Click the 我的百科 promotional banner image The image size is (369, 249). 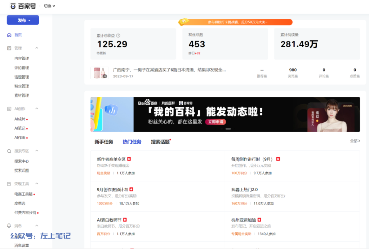click(225, 114)
